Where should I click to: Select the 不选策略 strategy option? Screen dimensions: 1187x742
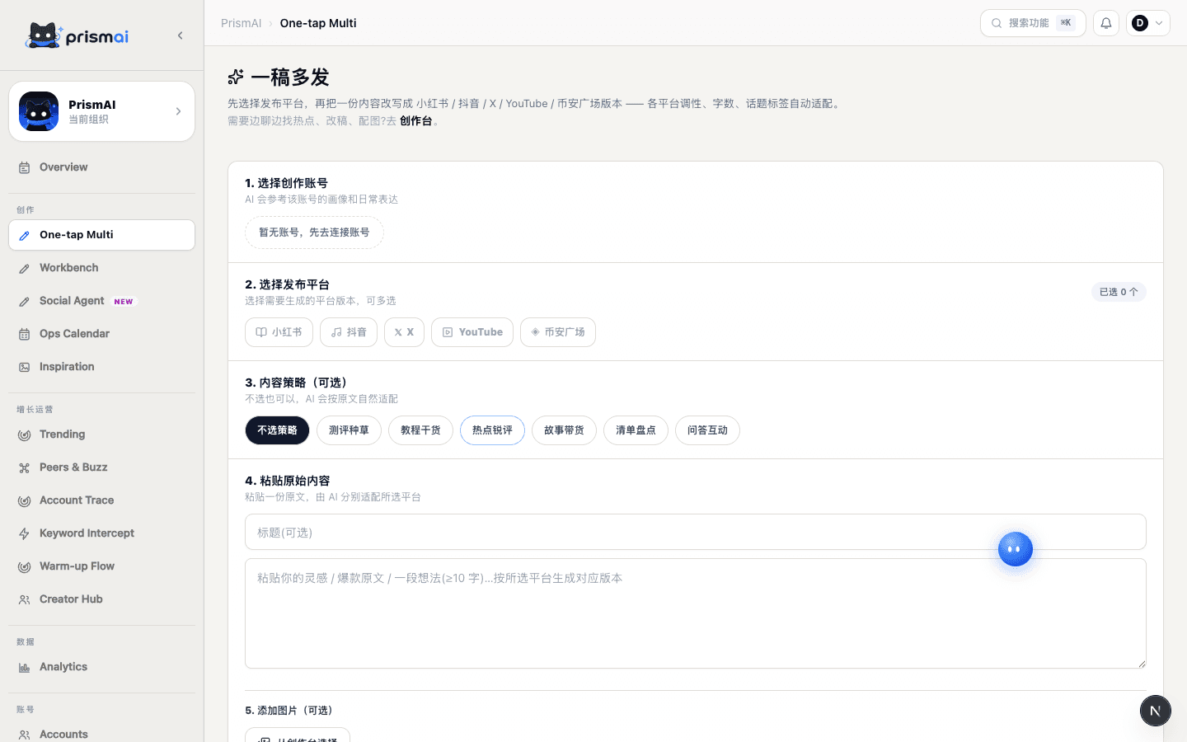(277, 430)
